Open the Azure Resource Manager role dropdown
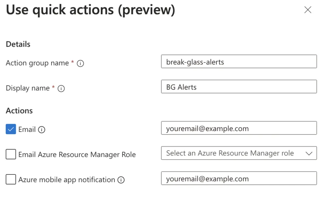The width and height of the screenshot is (325, 197). (x=239, y=153)
